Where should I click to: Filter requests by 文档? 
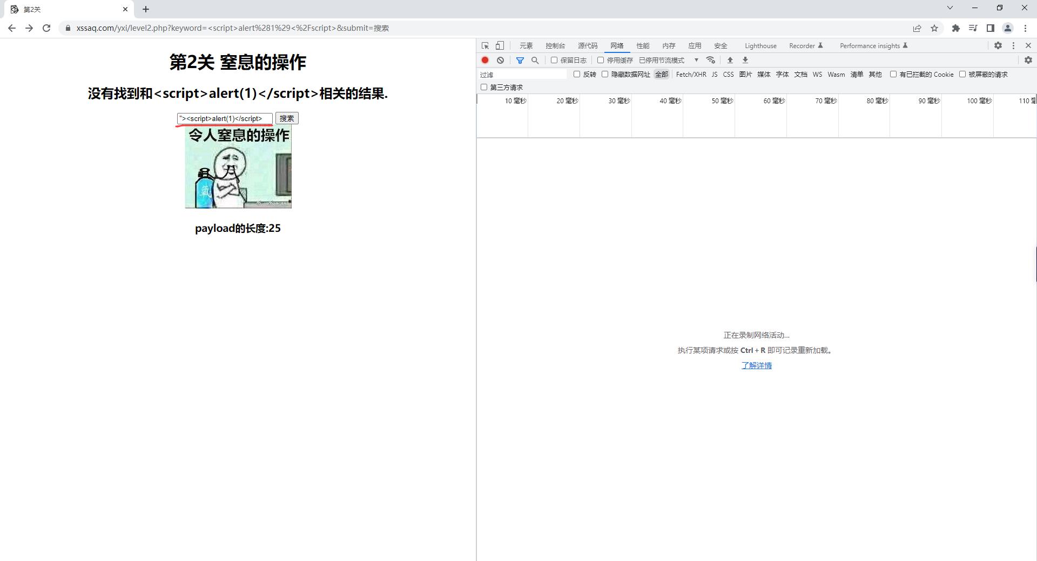800,74
